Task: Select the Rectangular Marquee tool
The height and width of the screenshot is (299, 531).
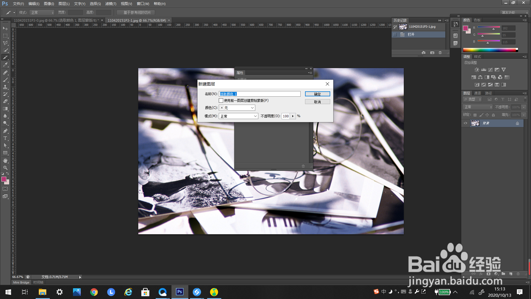Action: 5,36
